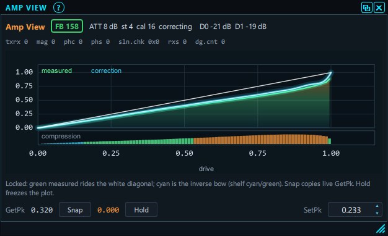Click the 'dg.cnt 0' diagnostic field
The height and width of the screenshot is (236, 388).
pyautogui.click(x=210, y=41)
